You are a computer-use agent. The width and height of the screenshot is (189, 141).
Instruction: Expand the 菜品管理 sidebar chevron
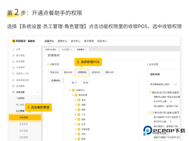(38, 61)
